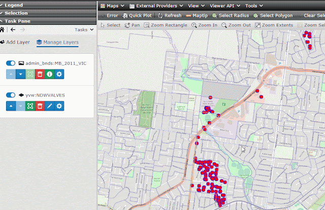Refresh the map
This screenshot has height=210, width=325.
[170, 16]
